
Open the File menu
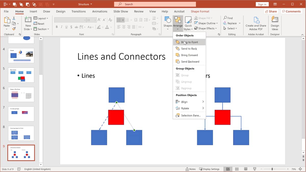coord(6,11)
